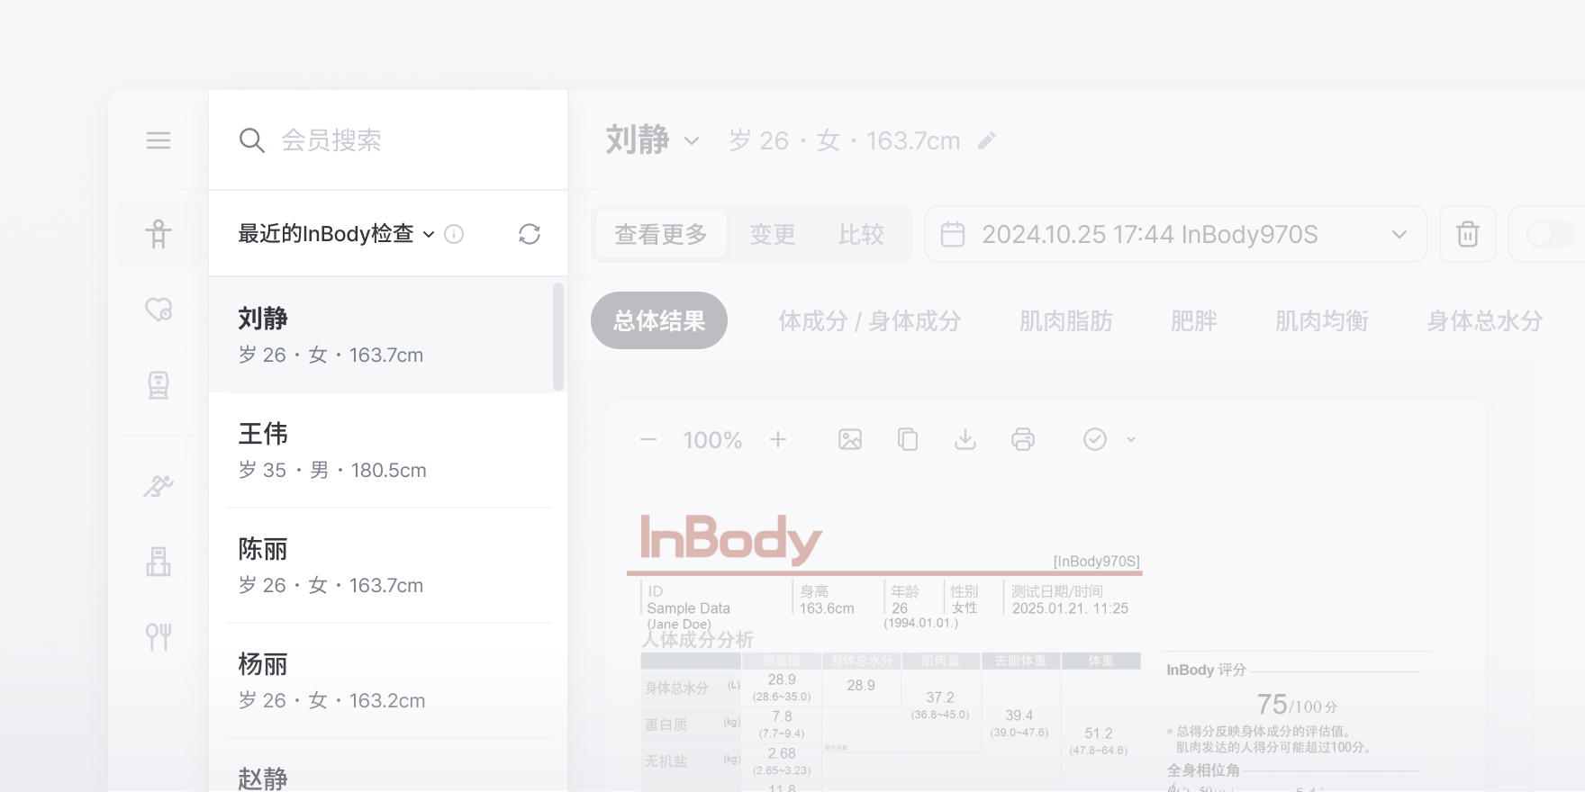
Task: Open the hamburger menu in the sidebar
Action: (158, 140)
